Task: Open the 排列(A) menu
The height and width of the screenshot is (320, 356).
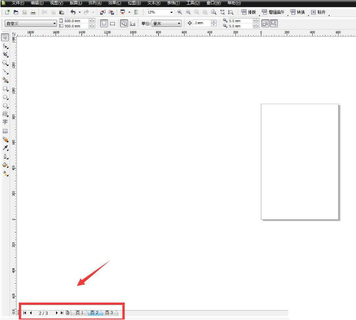Action: (x=95, y=3)
